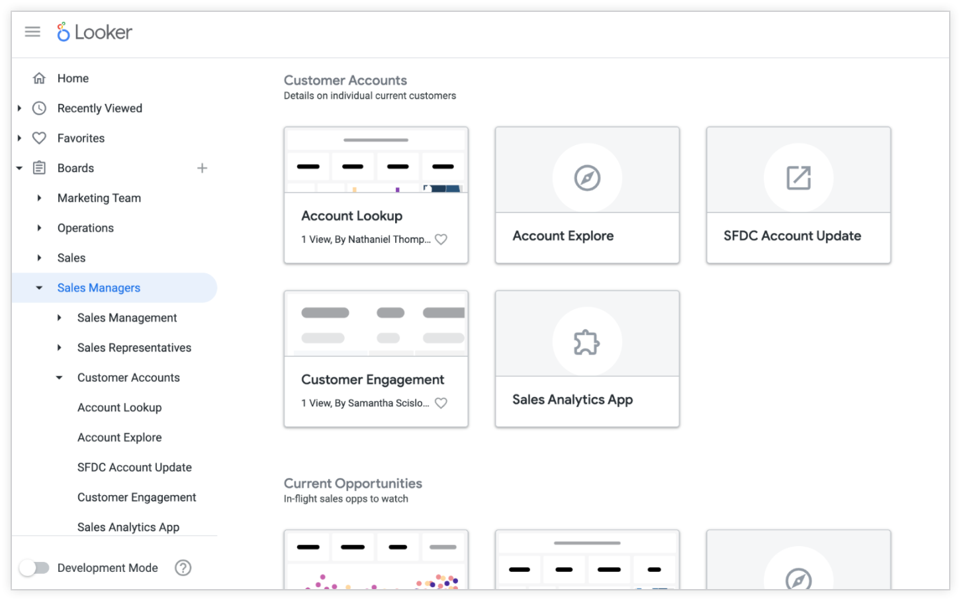
Task: Click the plus icon beside Boards
Action: pos(202,168)
